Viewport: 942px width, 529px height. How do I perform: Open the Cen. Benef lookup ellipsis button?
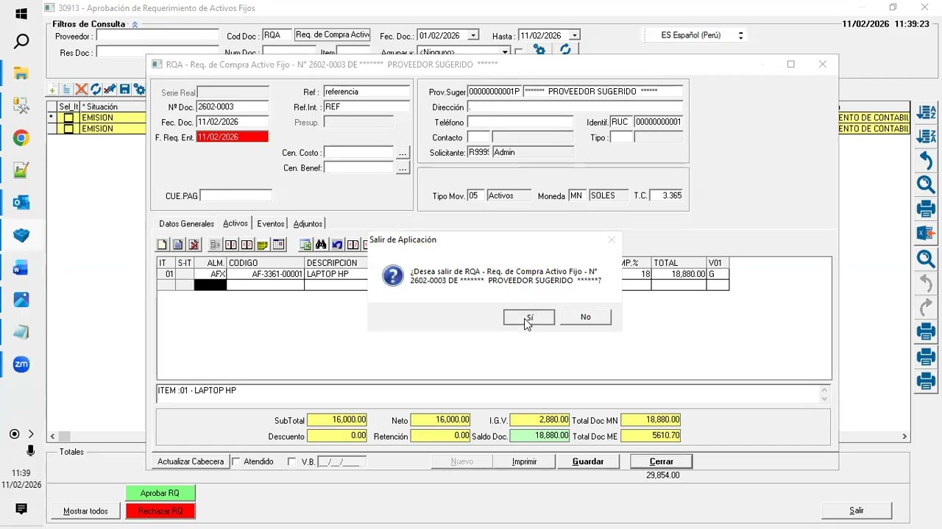403,168
